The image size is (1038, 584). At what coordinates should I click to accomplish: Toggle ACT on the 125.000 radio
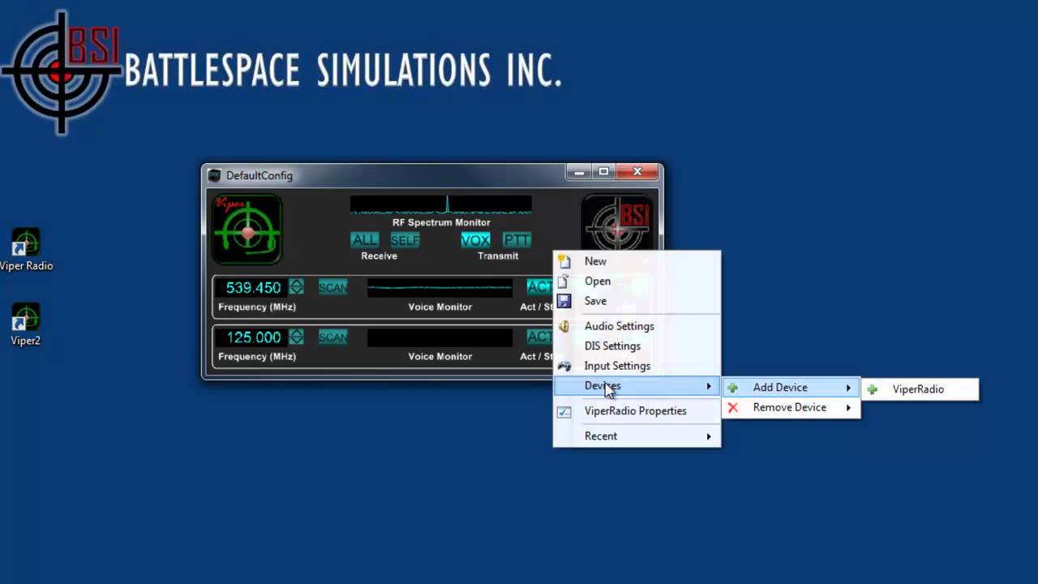(x=540, y=337)
